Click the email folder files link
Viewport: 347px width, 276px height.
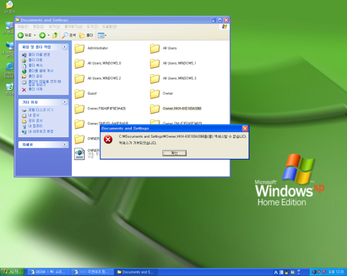(44, 83)
